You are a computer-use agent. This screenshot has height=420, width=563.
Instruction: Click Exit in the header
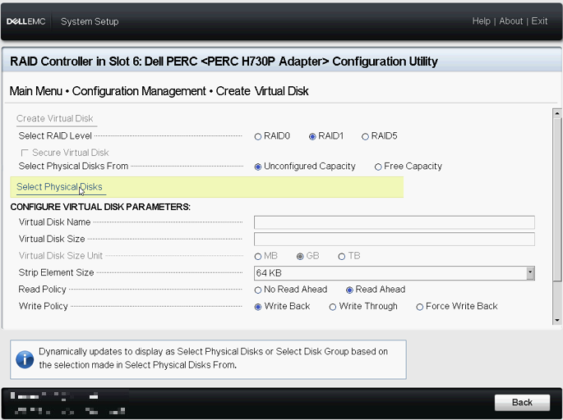click(x=539, y=21)
